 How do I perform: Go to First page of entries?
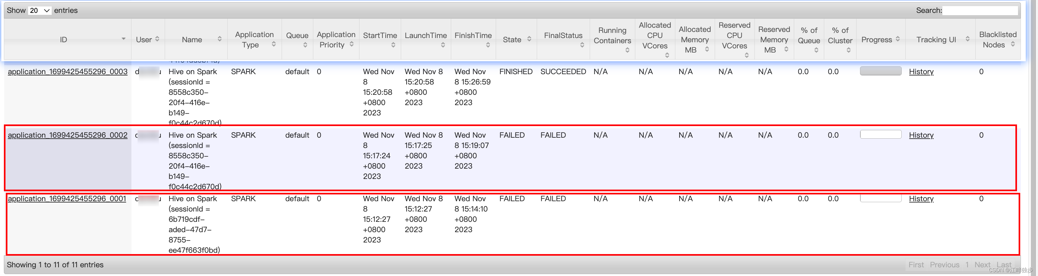click(x=916, y=265)
